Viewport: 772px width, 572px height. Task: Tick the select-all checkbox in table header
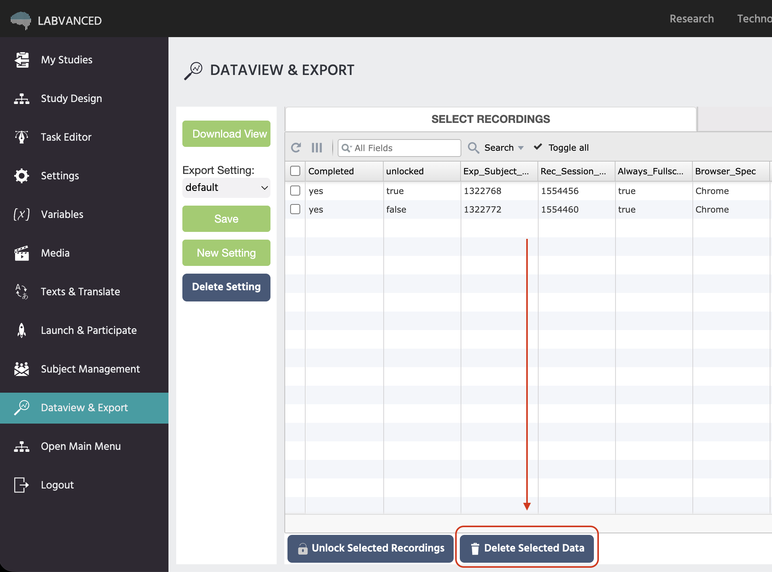coord(295,171)
